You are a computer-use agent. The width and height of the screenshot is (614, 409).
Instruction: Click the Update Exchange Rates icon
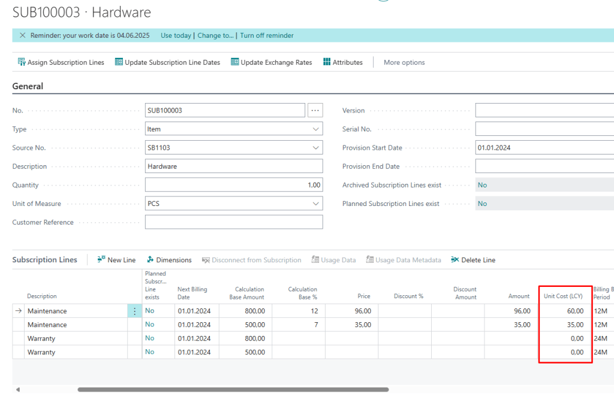pyautogui.click(x=235, y=62)
